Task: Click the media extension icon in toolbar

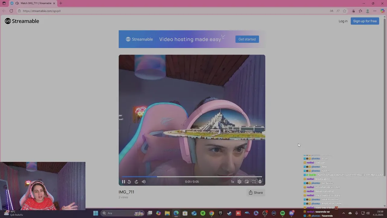Action: click(353, 11)
